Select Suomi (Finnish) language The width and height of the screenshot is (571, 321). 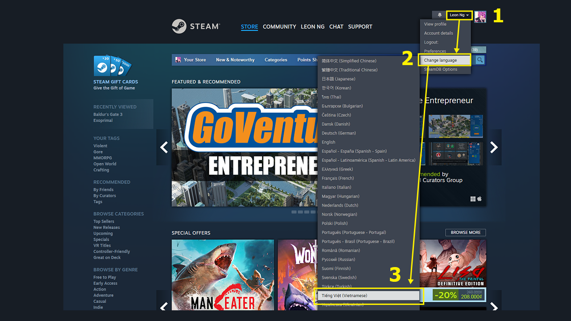pos(368,268)
